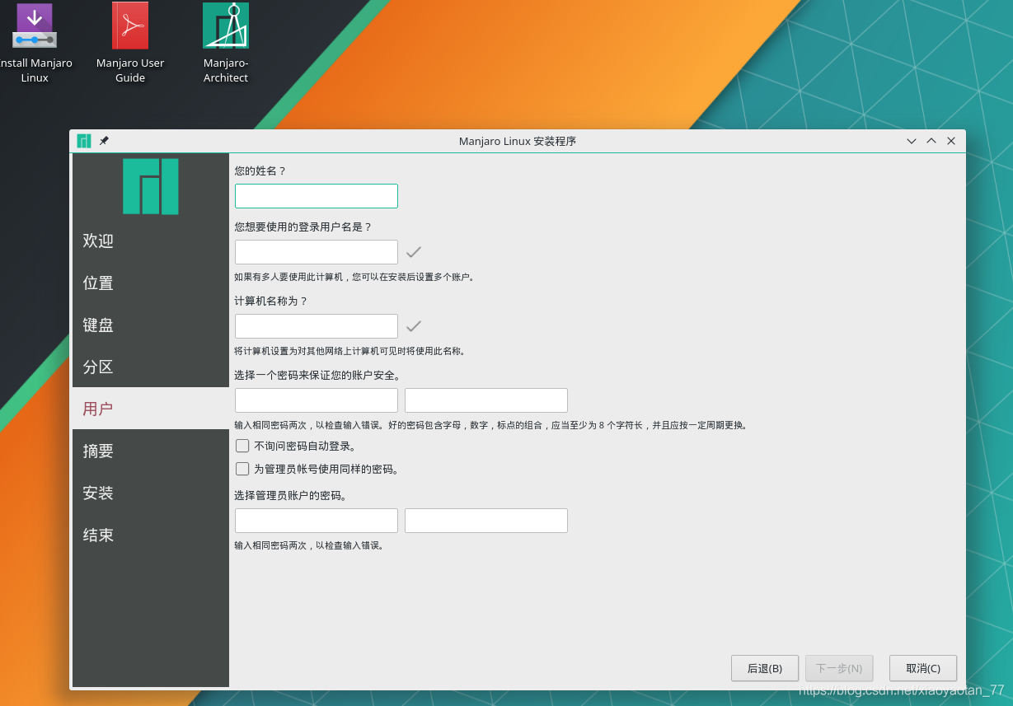This screenshot has height=706, width=1013.
Task: Select the 分区 step in the sidebar
Action: 151,367
